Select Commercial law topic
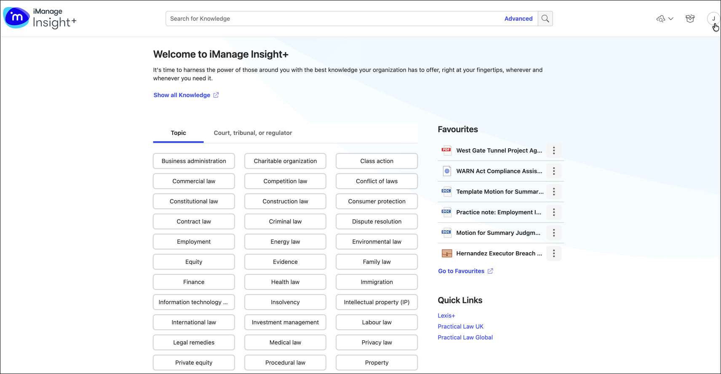This screenshot has width=721, height=374. [194, 181]
